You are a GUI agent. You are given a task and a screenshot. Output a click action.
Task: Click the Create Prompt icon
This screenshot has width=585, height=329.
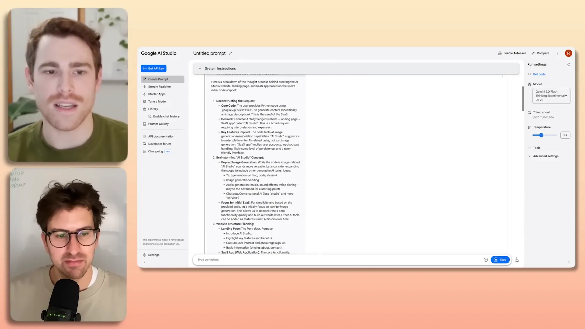point(144,79)
